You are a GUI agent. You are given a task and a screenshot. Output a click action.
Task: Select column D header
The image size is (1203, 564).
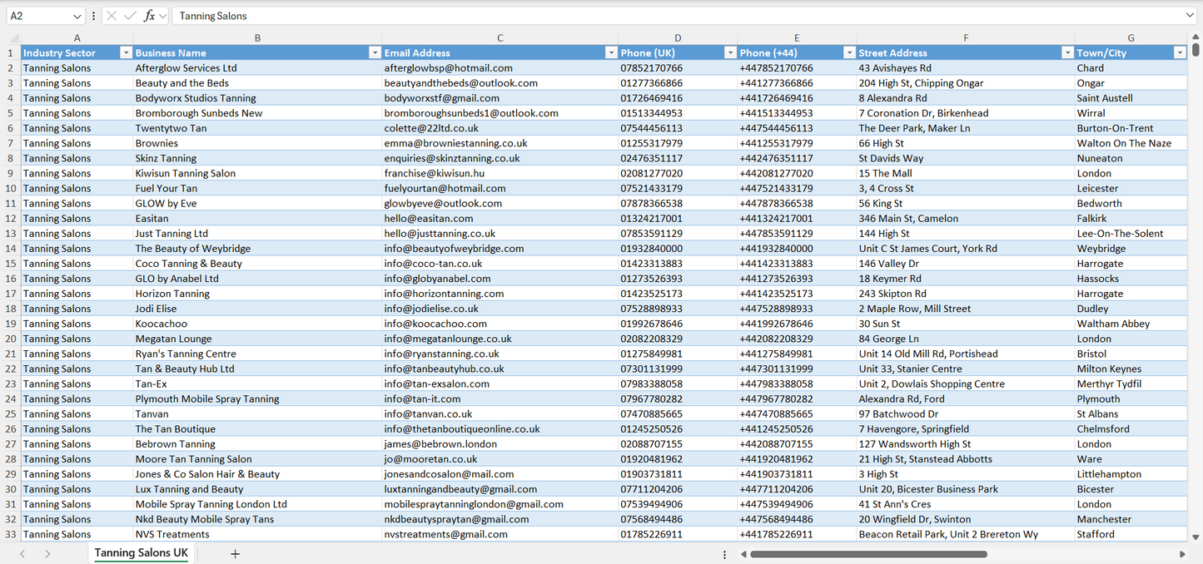click(678, 38)
